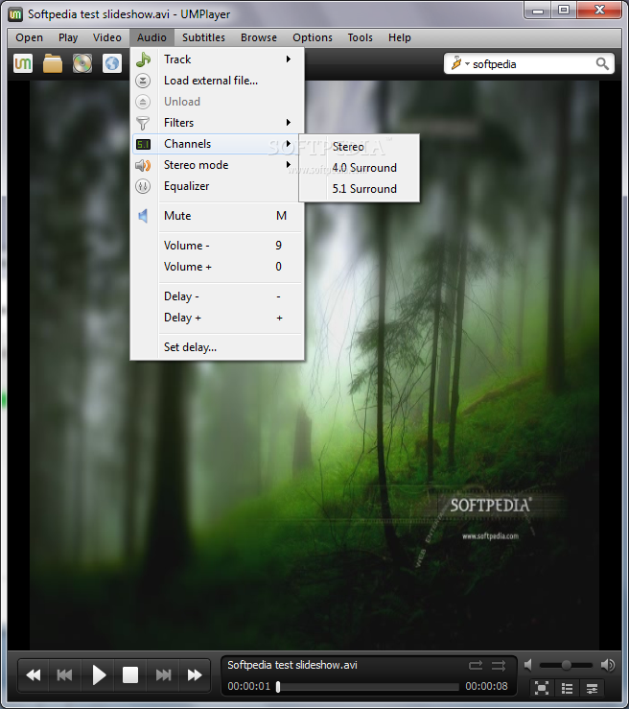Toggle repeat in the display panel
Screen dimensions: 629x709
click(x=476, y=665)
